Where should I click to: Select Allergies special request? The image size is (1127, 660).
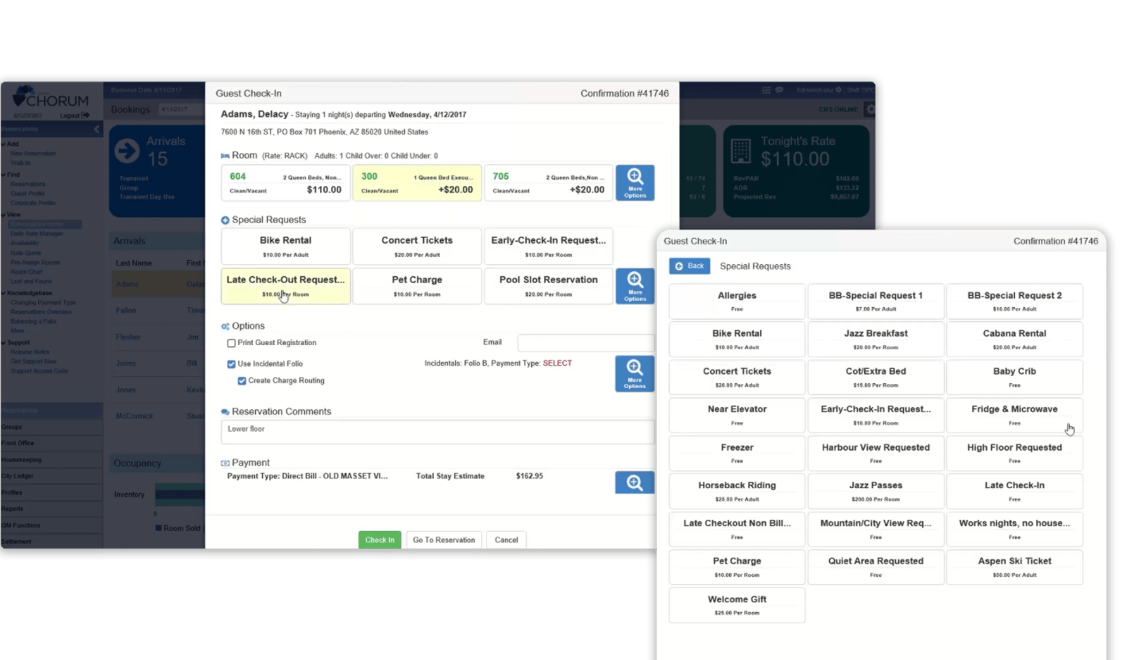737,301
